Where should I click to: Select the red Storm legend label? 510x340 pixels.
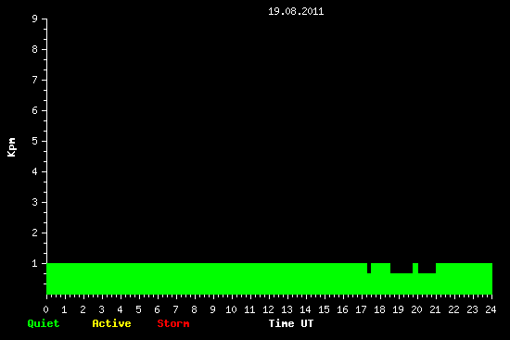coord(173,323)
